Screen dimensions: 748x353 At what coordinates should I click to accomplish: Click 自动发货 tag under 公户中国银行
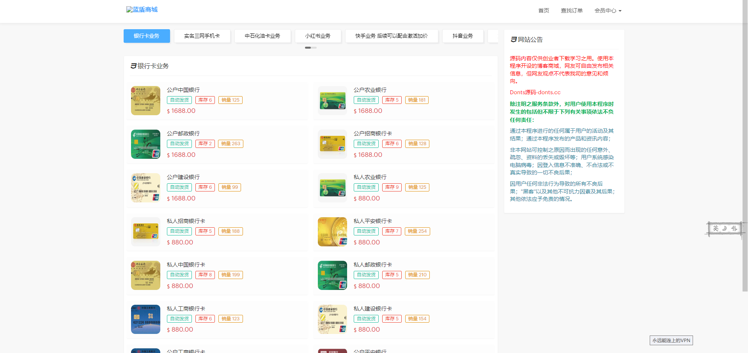[x=179, y=100]
